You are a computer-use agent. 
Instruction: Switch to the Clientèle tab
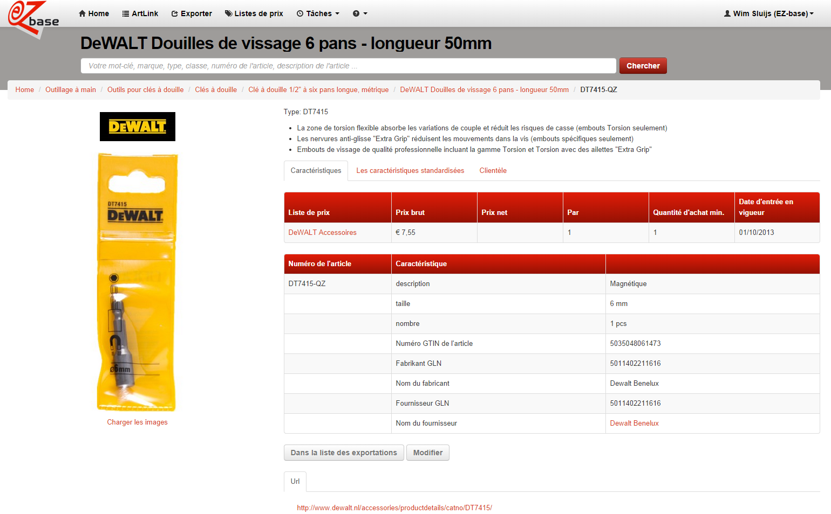point(493,171)
